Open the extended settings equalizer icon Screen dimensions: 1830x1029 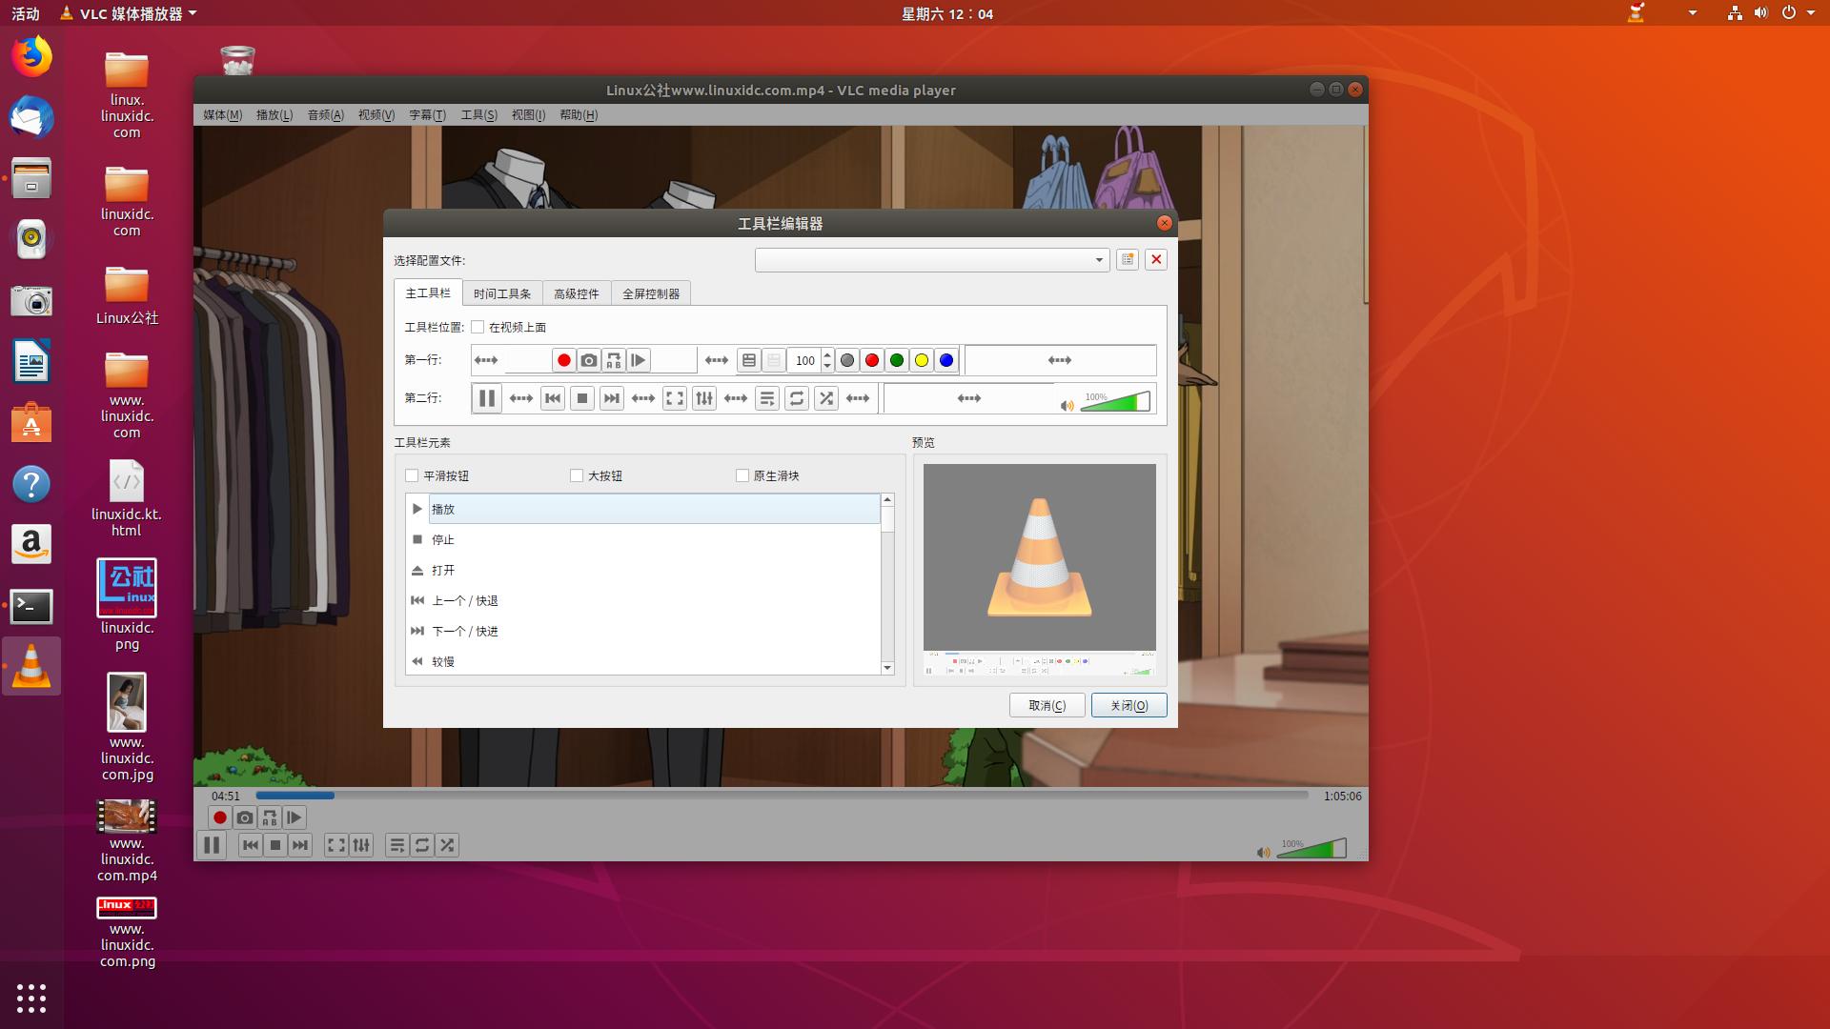tap(704, 398)
